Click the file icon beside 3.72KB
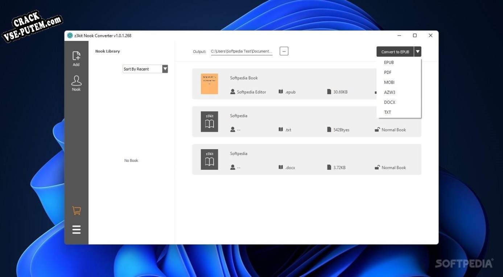 click(329, 167)
